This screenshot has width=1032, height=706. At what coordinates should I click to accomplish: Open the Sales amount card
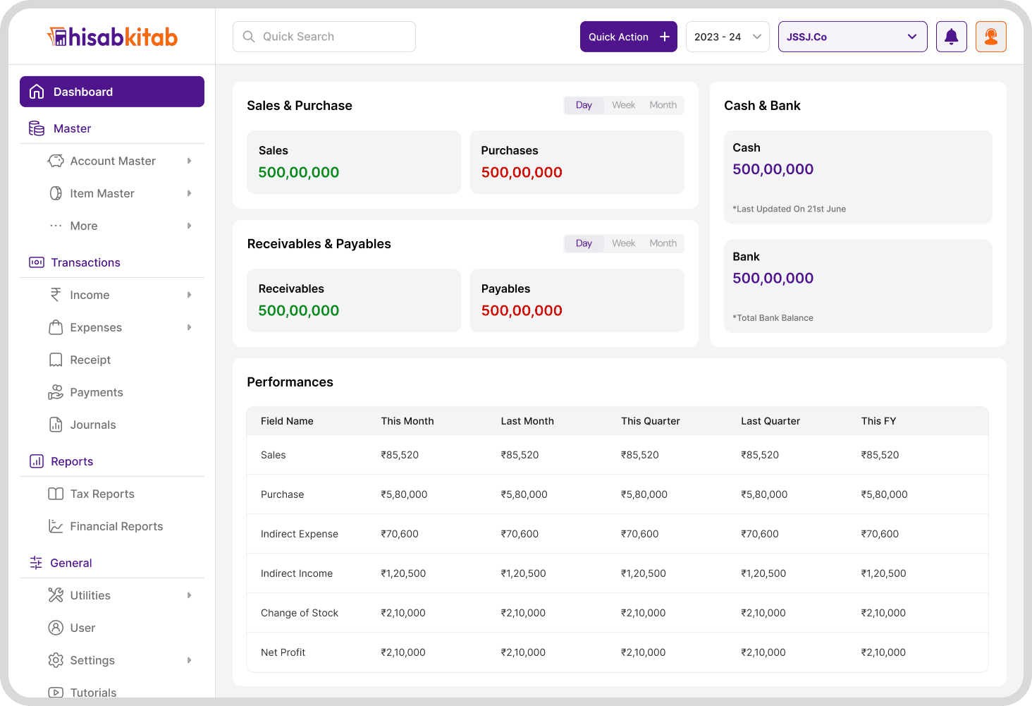(354, 162)
